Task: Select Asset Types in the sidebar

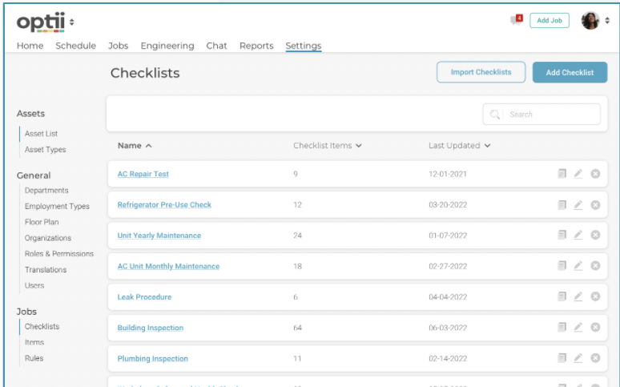Action: point(46,150)
